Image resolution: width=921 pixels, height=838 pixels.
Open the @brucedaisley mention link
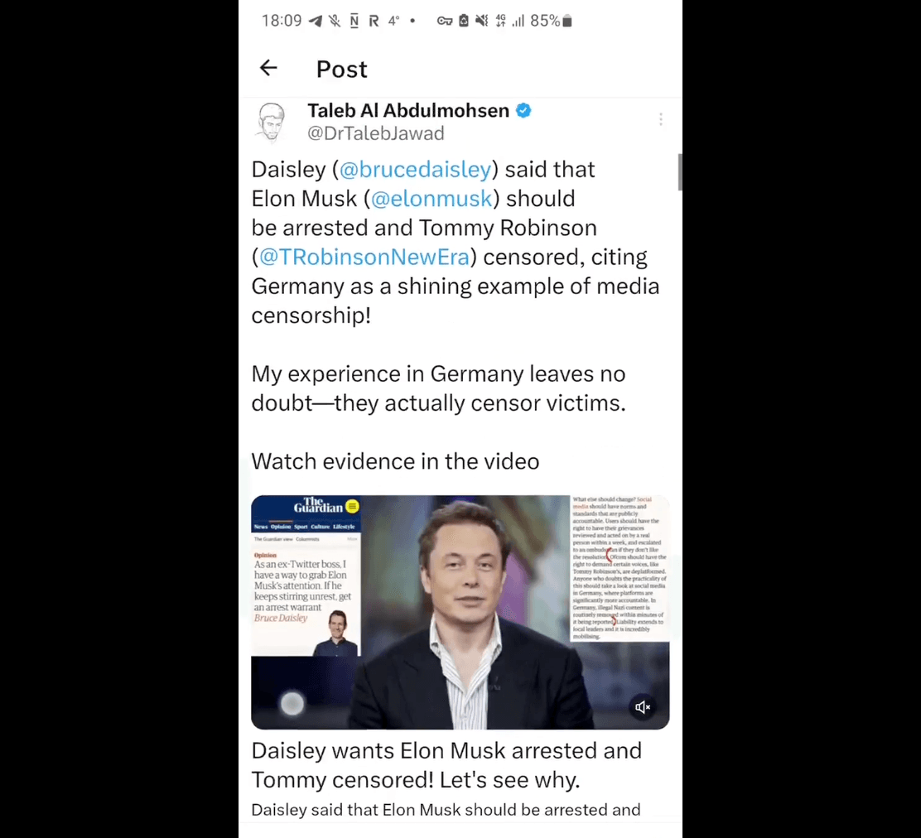[x=415, y=170]
